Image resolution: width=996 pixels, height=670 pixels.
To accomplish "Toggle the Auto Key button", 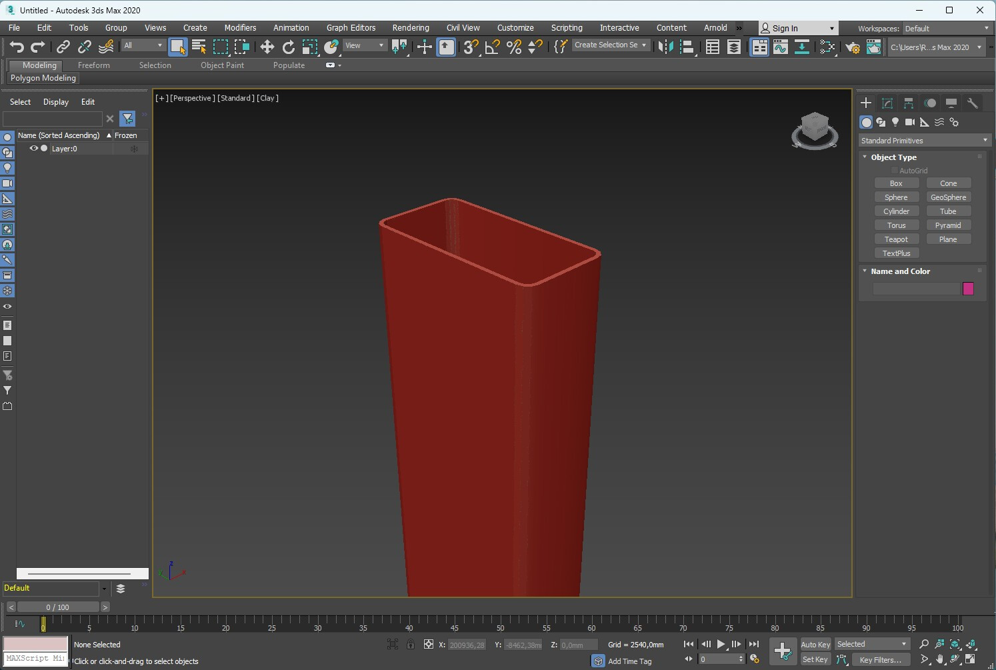I will (815, 645).
